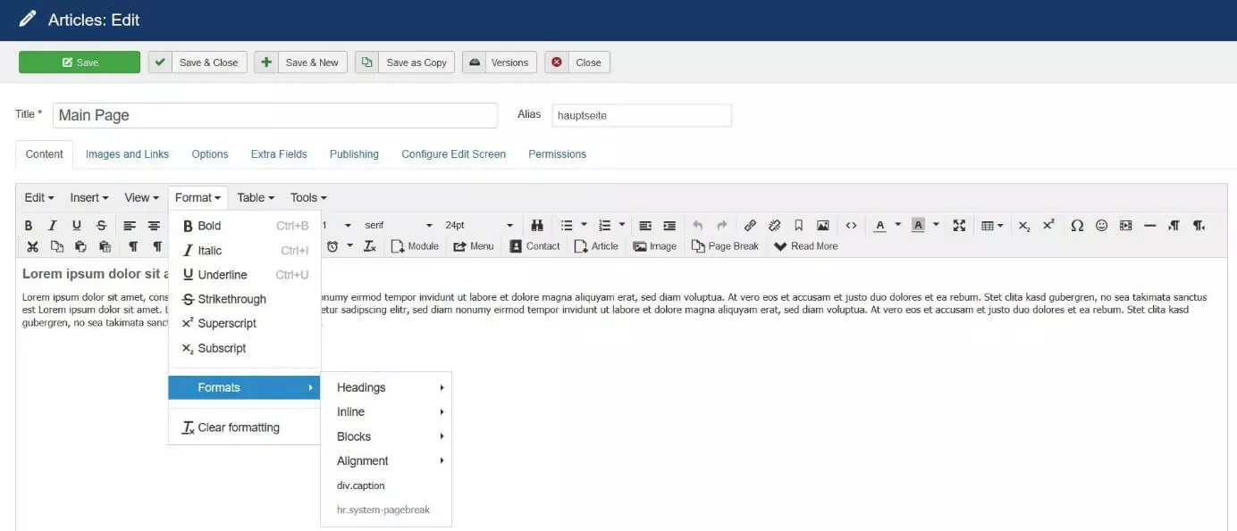1237x531 pixels.
Task: Click the Insert media icon
Action: click(1125, 226)
